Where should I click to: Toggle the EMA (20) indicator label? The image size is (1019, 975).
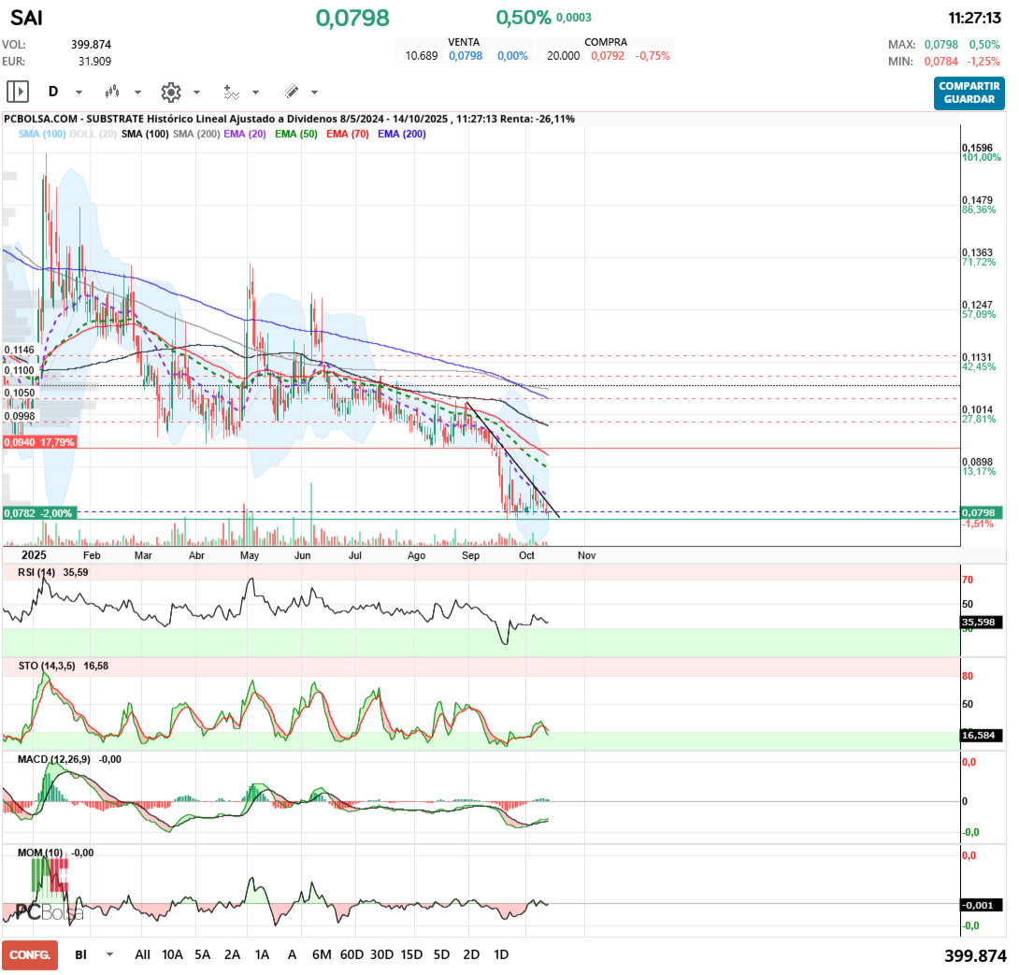tap(244, 135)
